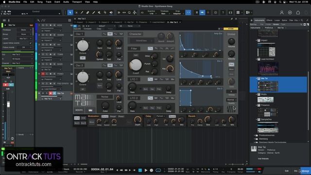Select the first Filter type icon

(x=150, y=49)
